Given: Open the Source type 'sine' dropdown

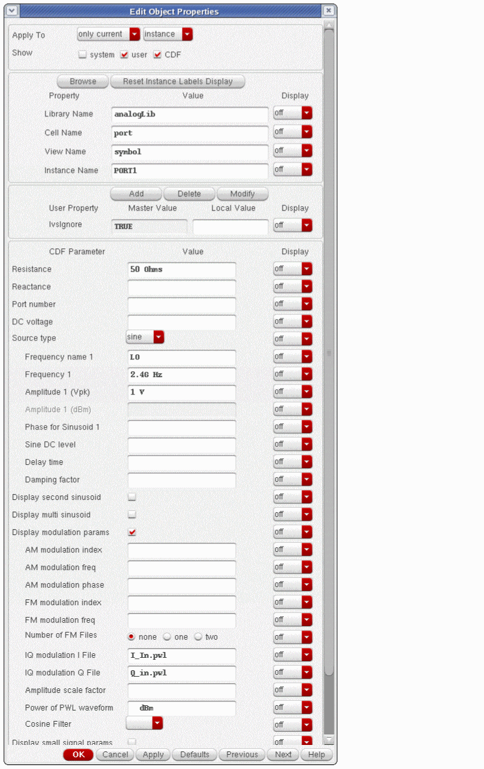Looking at the screenshot, I should [145, 337].
